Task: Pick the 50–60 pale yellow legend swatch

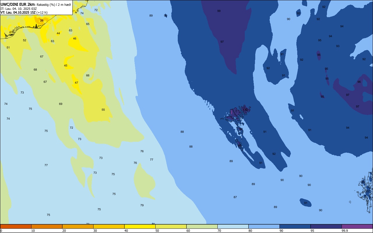Action: coord(171,226)
